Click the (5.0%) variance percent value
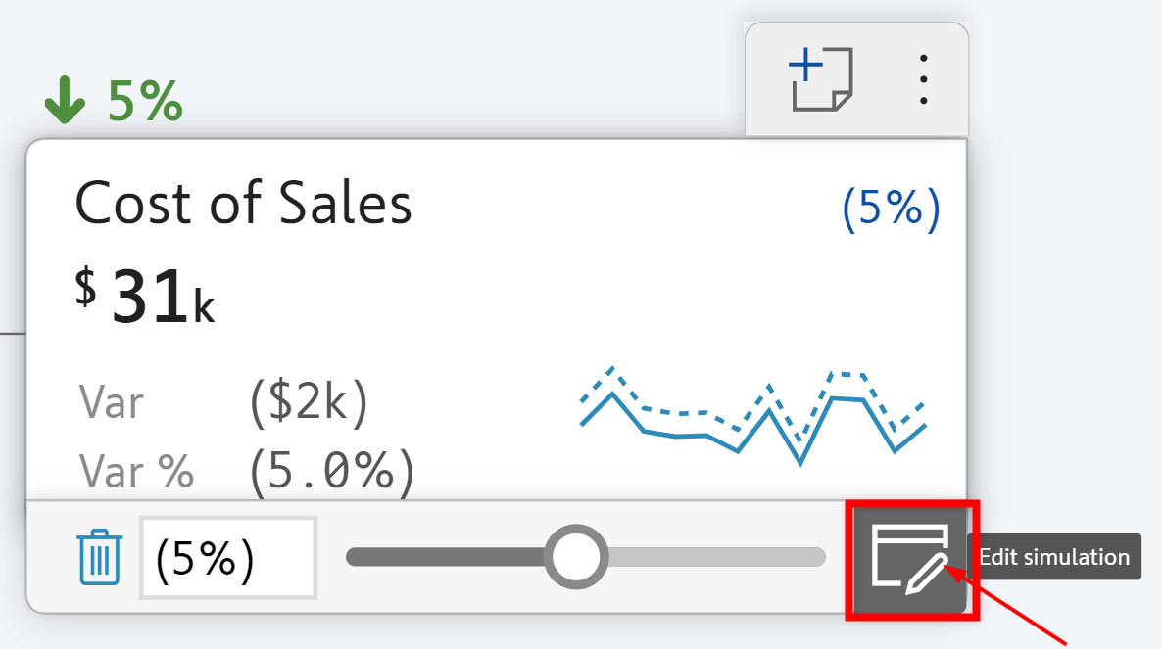Screen dimensions: 1162x649 point(331,472)
